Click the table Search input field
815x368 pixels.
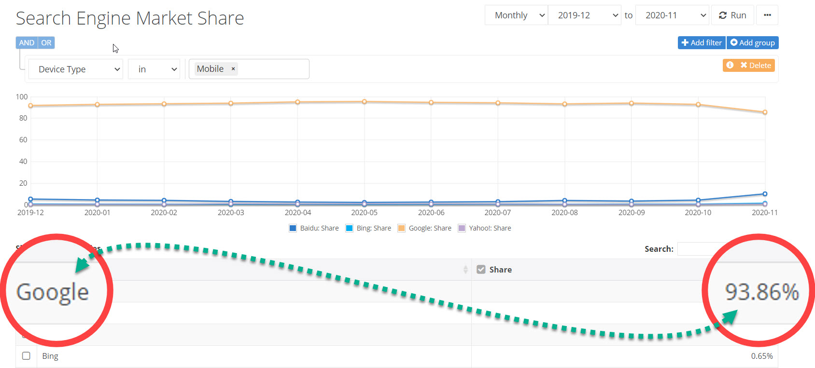click(x=700, y=249)
